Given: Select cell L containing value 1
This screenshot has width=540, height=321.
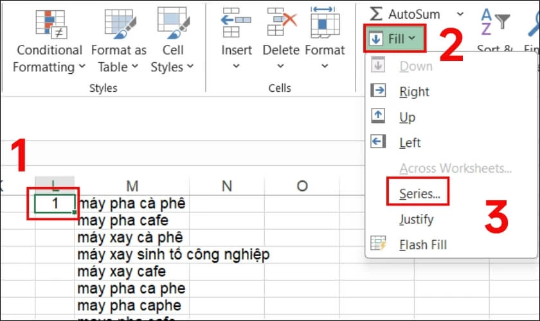Looking at the screenshot, I should (55, 204).
